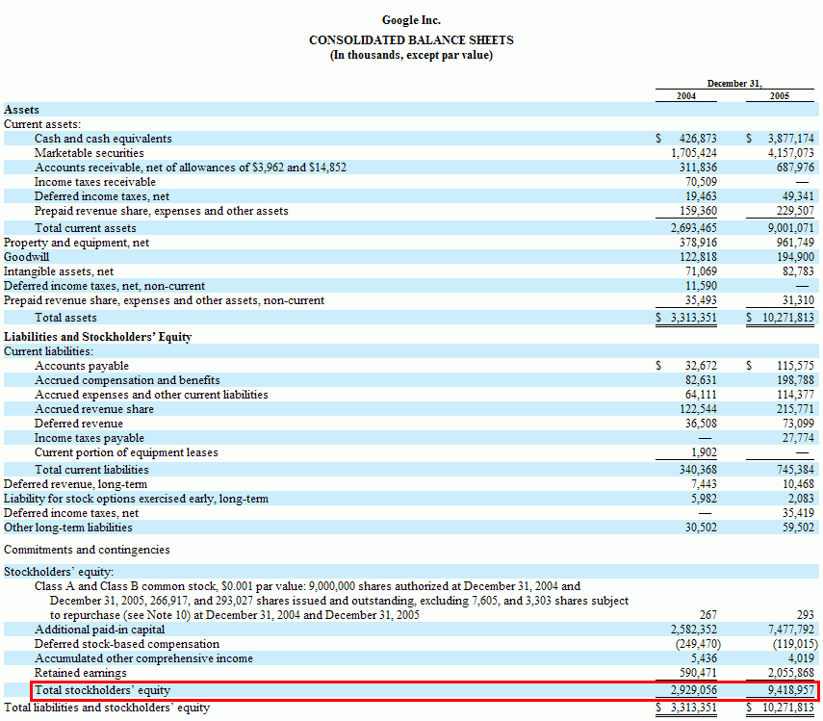Screen dimensions: 823x721
Task: Click the value '59,502'
Action: pyautogui.click(x=798, y=528)
